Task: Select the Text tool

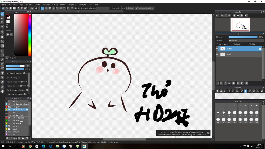Action: pos(2,73)
